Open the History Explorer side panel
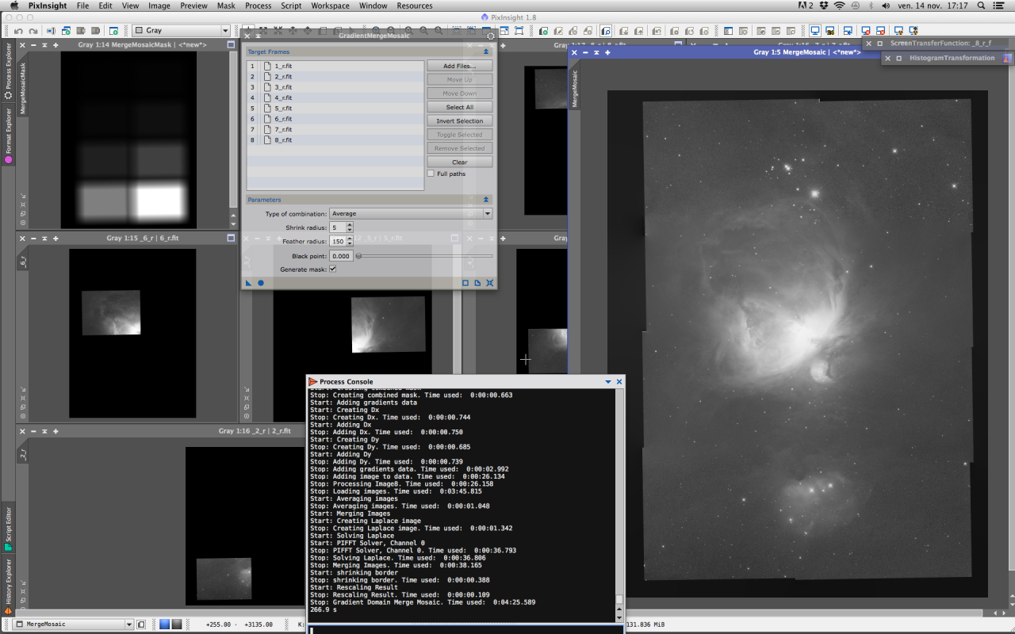This screenshot has height=634, width=1015. coord(9,585)
